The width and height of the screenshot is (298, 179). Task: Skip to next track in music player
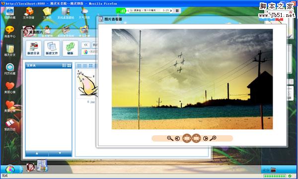171,10
